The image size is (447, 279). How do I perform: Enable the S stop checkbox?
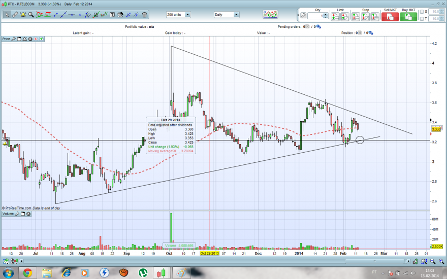tap(422, 12)
